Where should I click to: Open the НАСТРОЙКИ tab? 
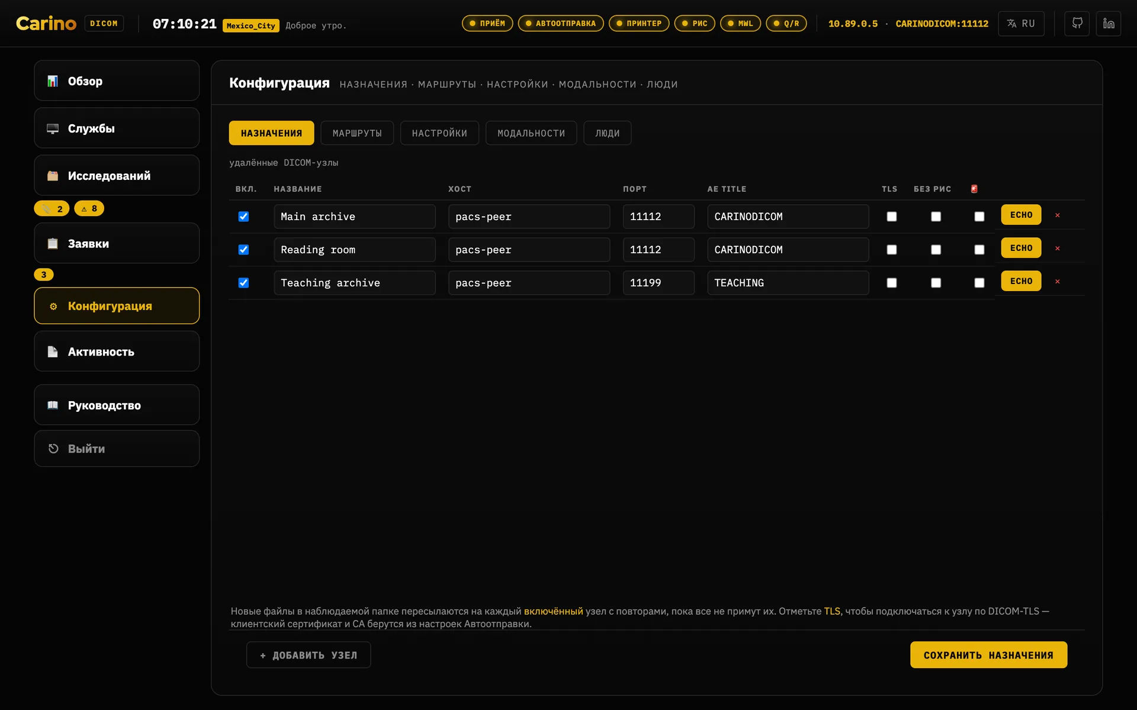tap(439, 133)
